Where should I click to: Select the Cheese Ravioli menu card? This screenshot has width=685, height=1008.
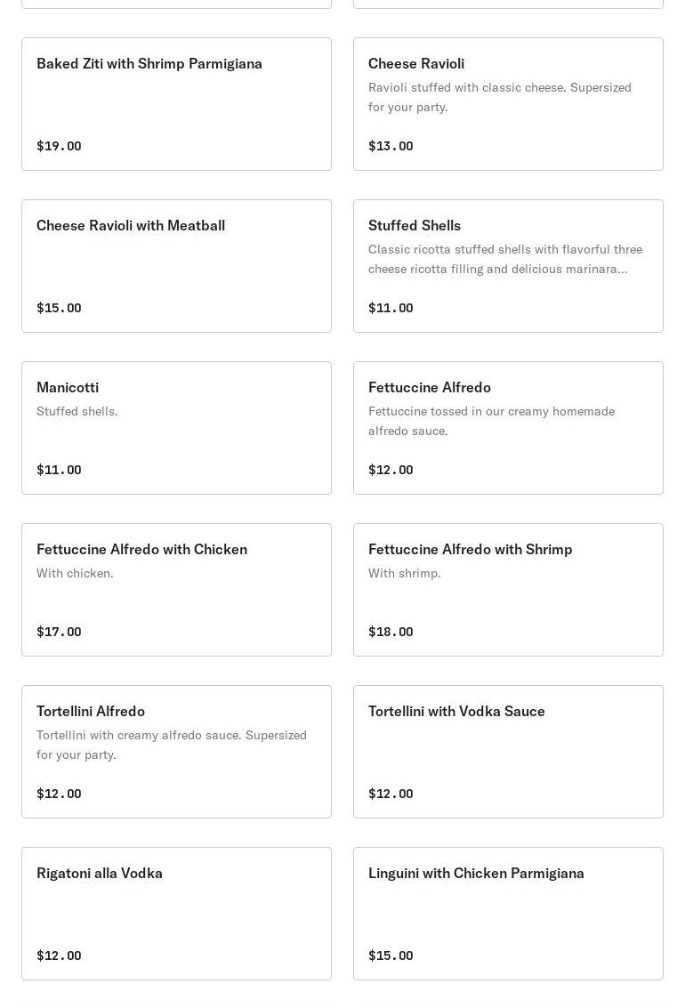tap(508, 104)
